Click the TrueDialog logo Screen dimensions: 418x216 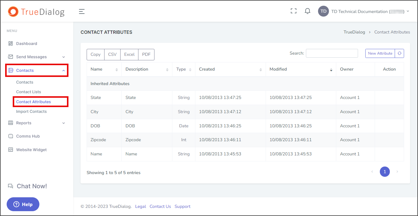point(36,11)
